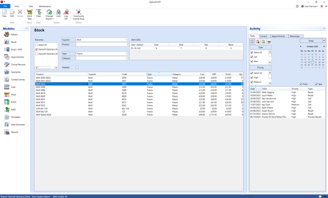Viewport: 328px width, 198px height.
Task: Click the Priority header button in Activity
Action: click(261, 68)
